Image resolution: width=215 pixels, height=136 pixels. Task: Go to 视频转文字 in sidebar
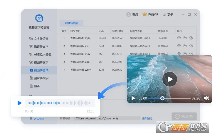39,62
